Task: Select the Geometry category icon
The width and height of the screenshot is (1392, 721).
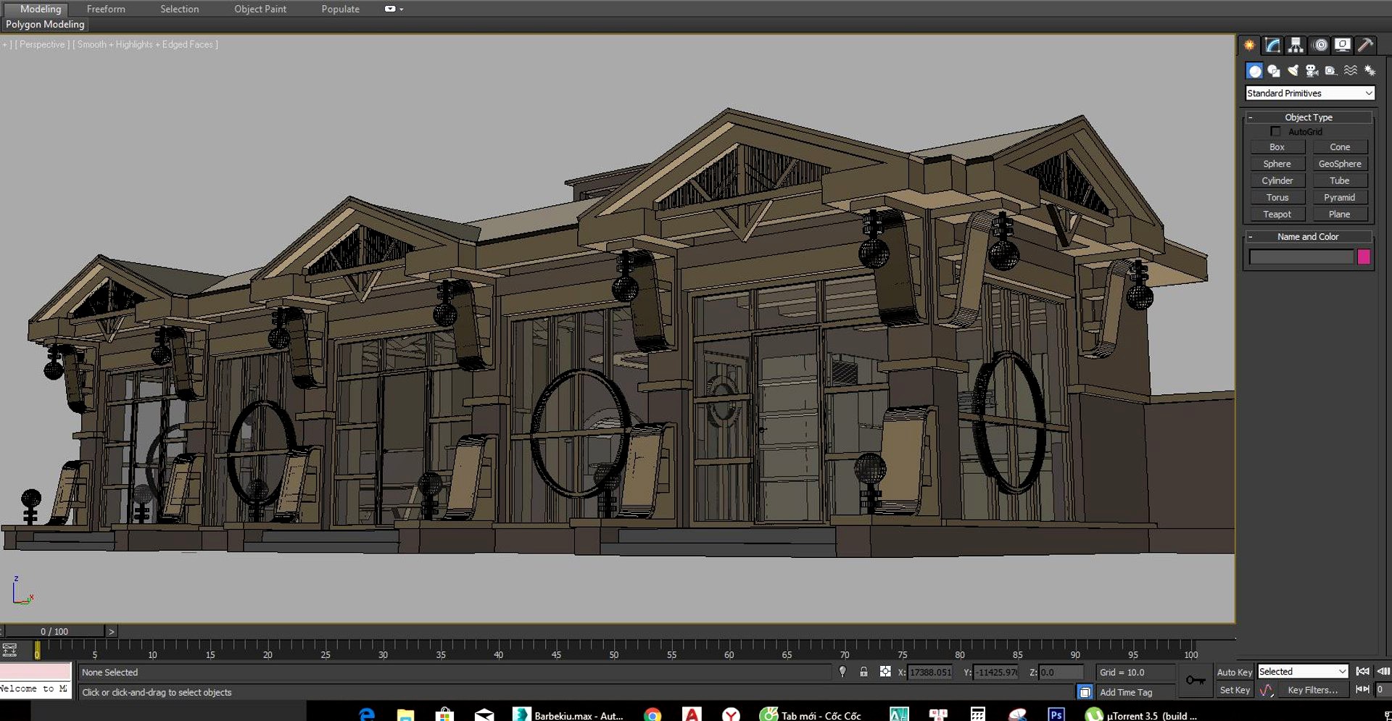Action: point(1254,70)
